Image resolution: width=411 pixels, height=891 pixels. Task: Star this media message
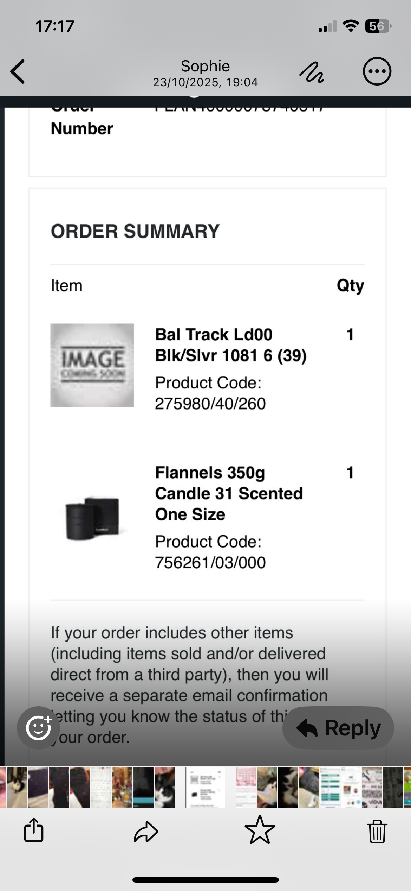click(x=260, y=830)
